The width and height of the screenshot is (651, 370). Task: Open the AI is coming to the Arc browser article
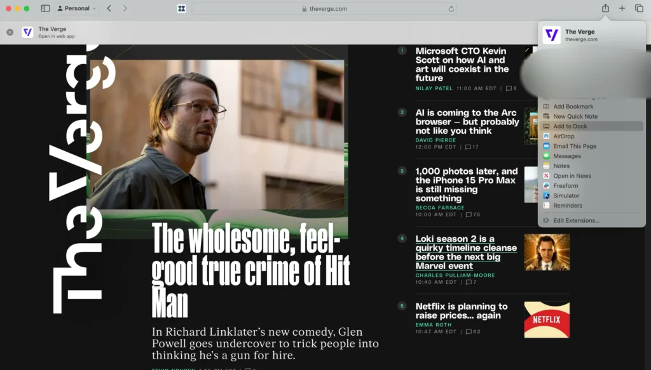[467, 122]
